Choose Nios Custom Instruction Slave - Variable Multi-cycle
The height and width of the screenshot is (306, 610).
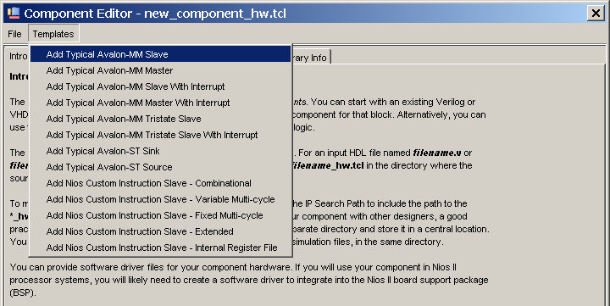(161, 199)
